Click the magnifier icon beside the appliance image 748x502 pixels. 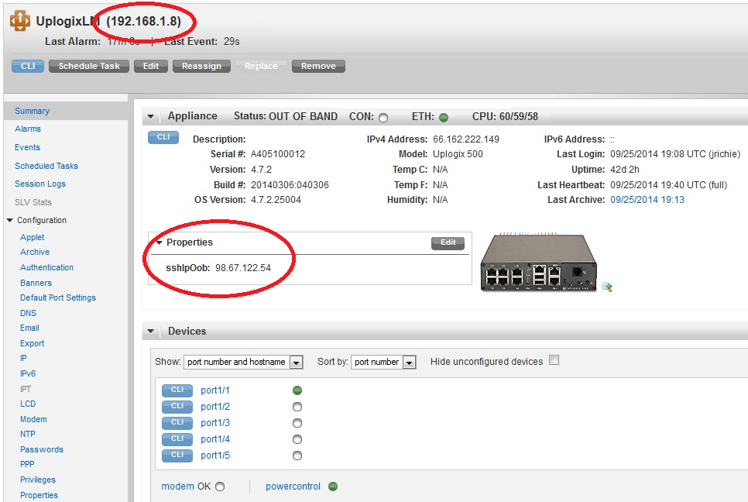coord(607,287)
